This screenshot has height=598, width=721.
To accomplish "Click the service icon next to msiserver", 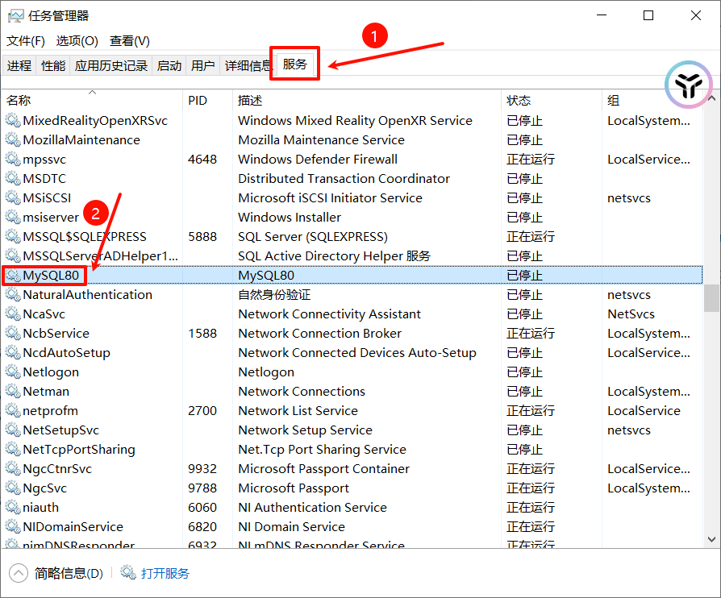I will pos(13,217).
